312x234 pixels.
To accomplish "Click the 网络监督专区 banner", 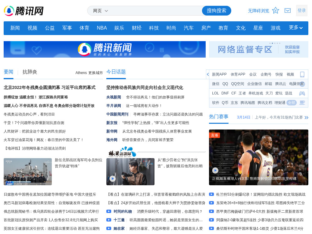I will pos(259,49).
